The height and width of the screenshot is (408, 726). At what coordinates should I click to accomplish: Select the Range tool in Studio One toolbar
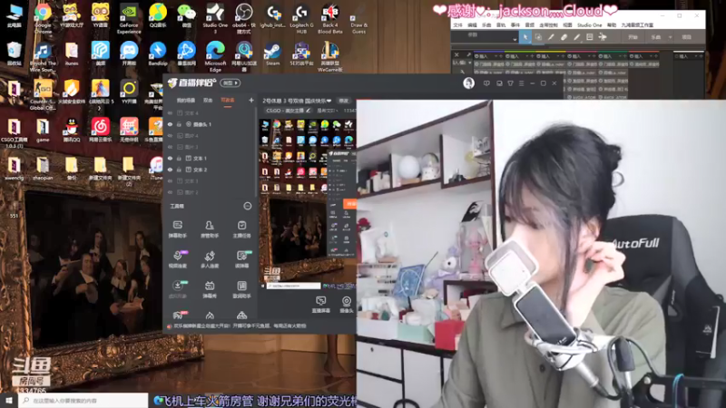[538, 37]
